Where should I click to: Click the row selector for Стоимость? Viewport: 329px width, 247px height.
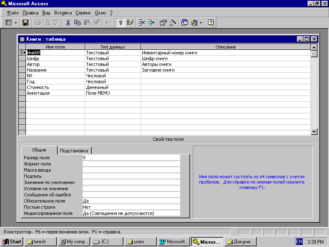[x=22, y=87]
